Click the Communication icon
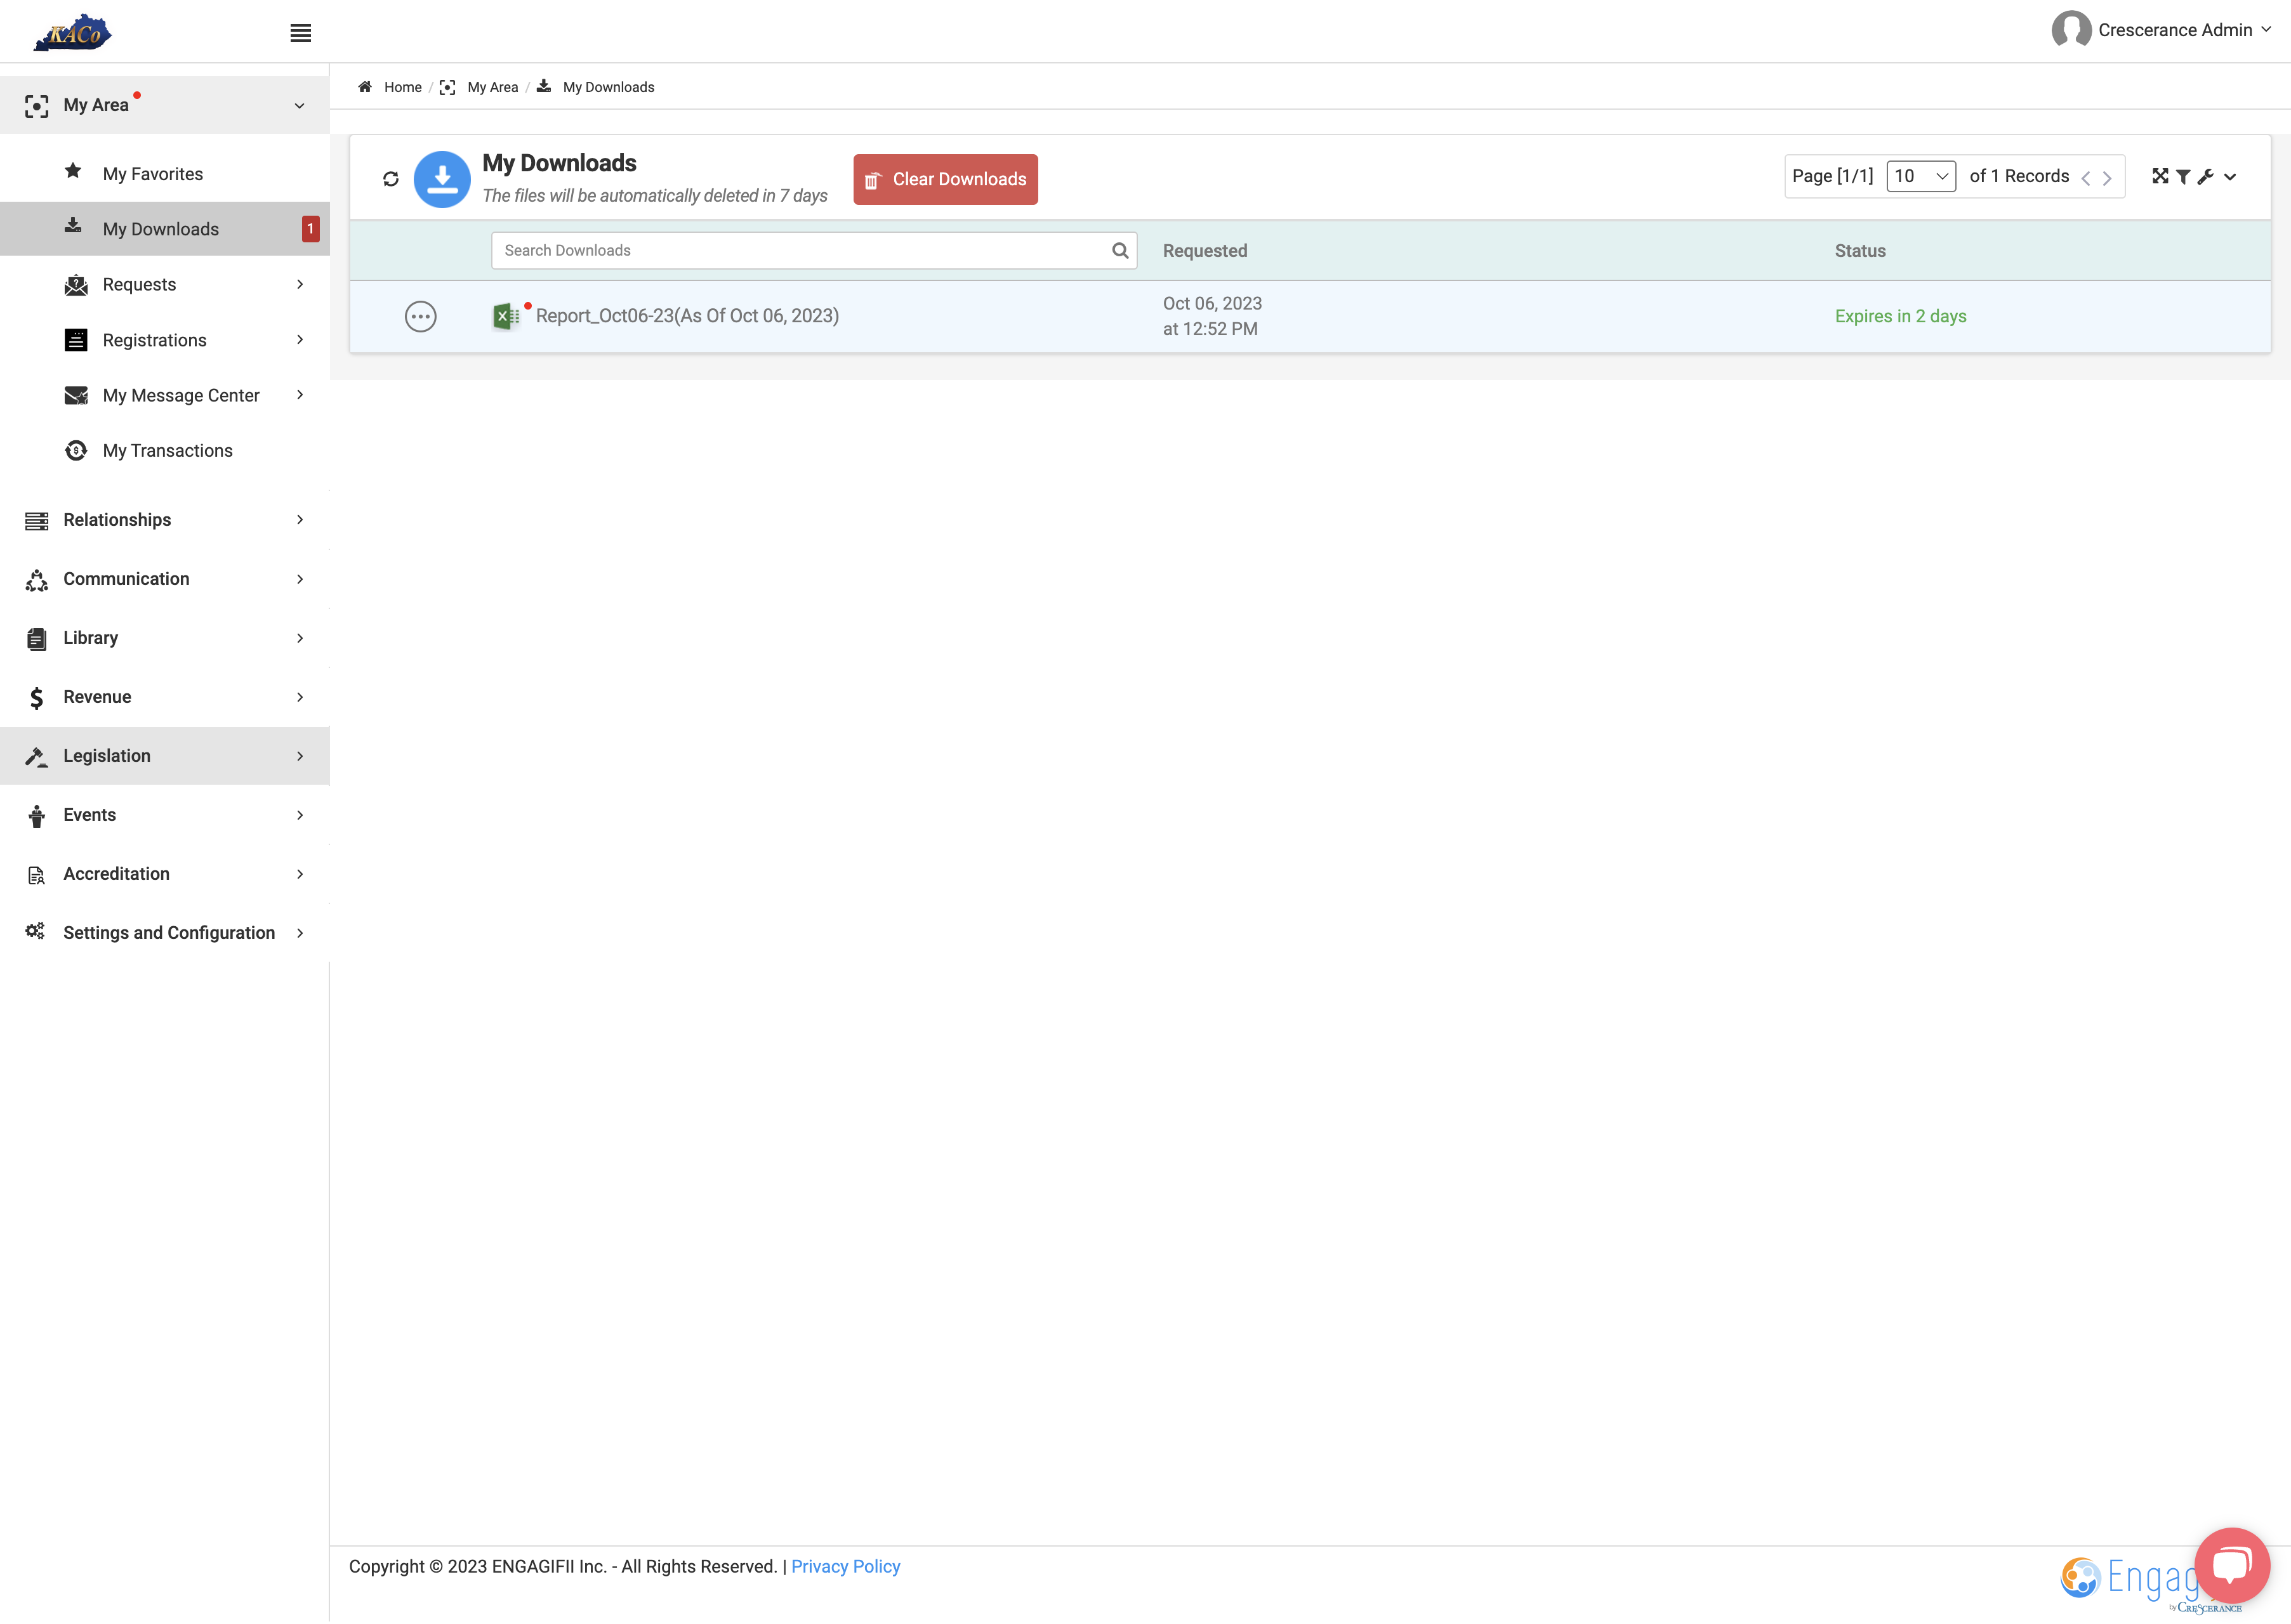 36,580
